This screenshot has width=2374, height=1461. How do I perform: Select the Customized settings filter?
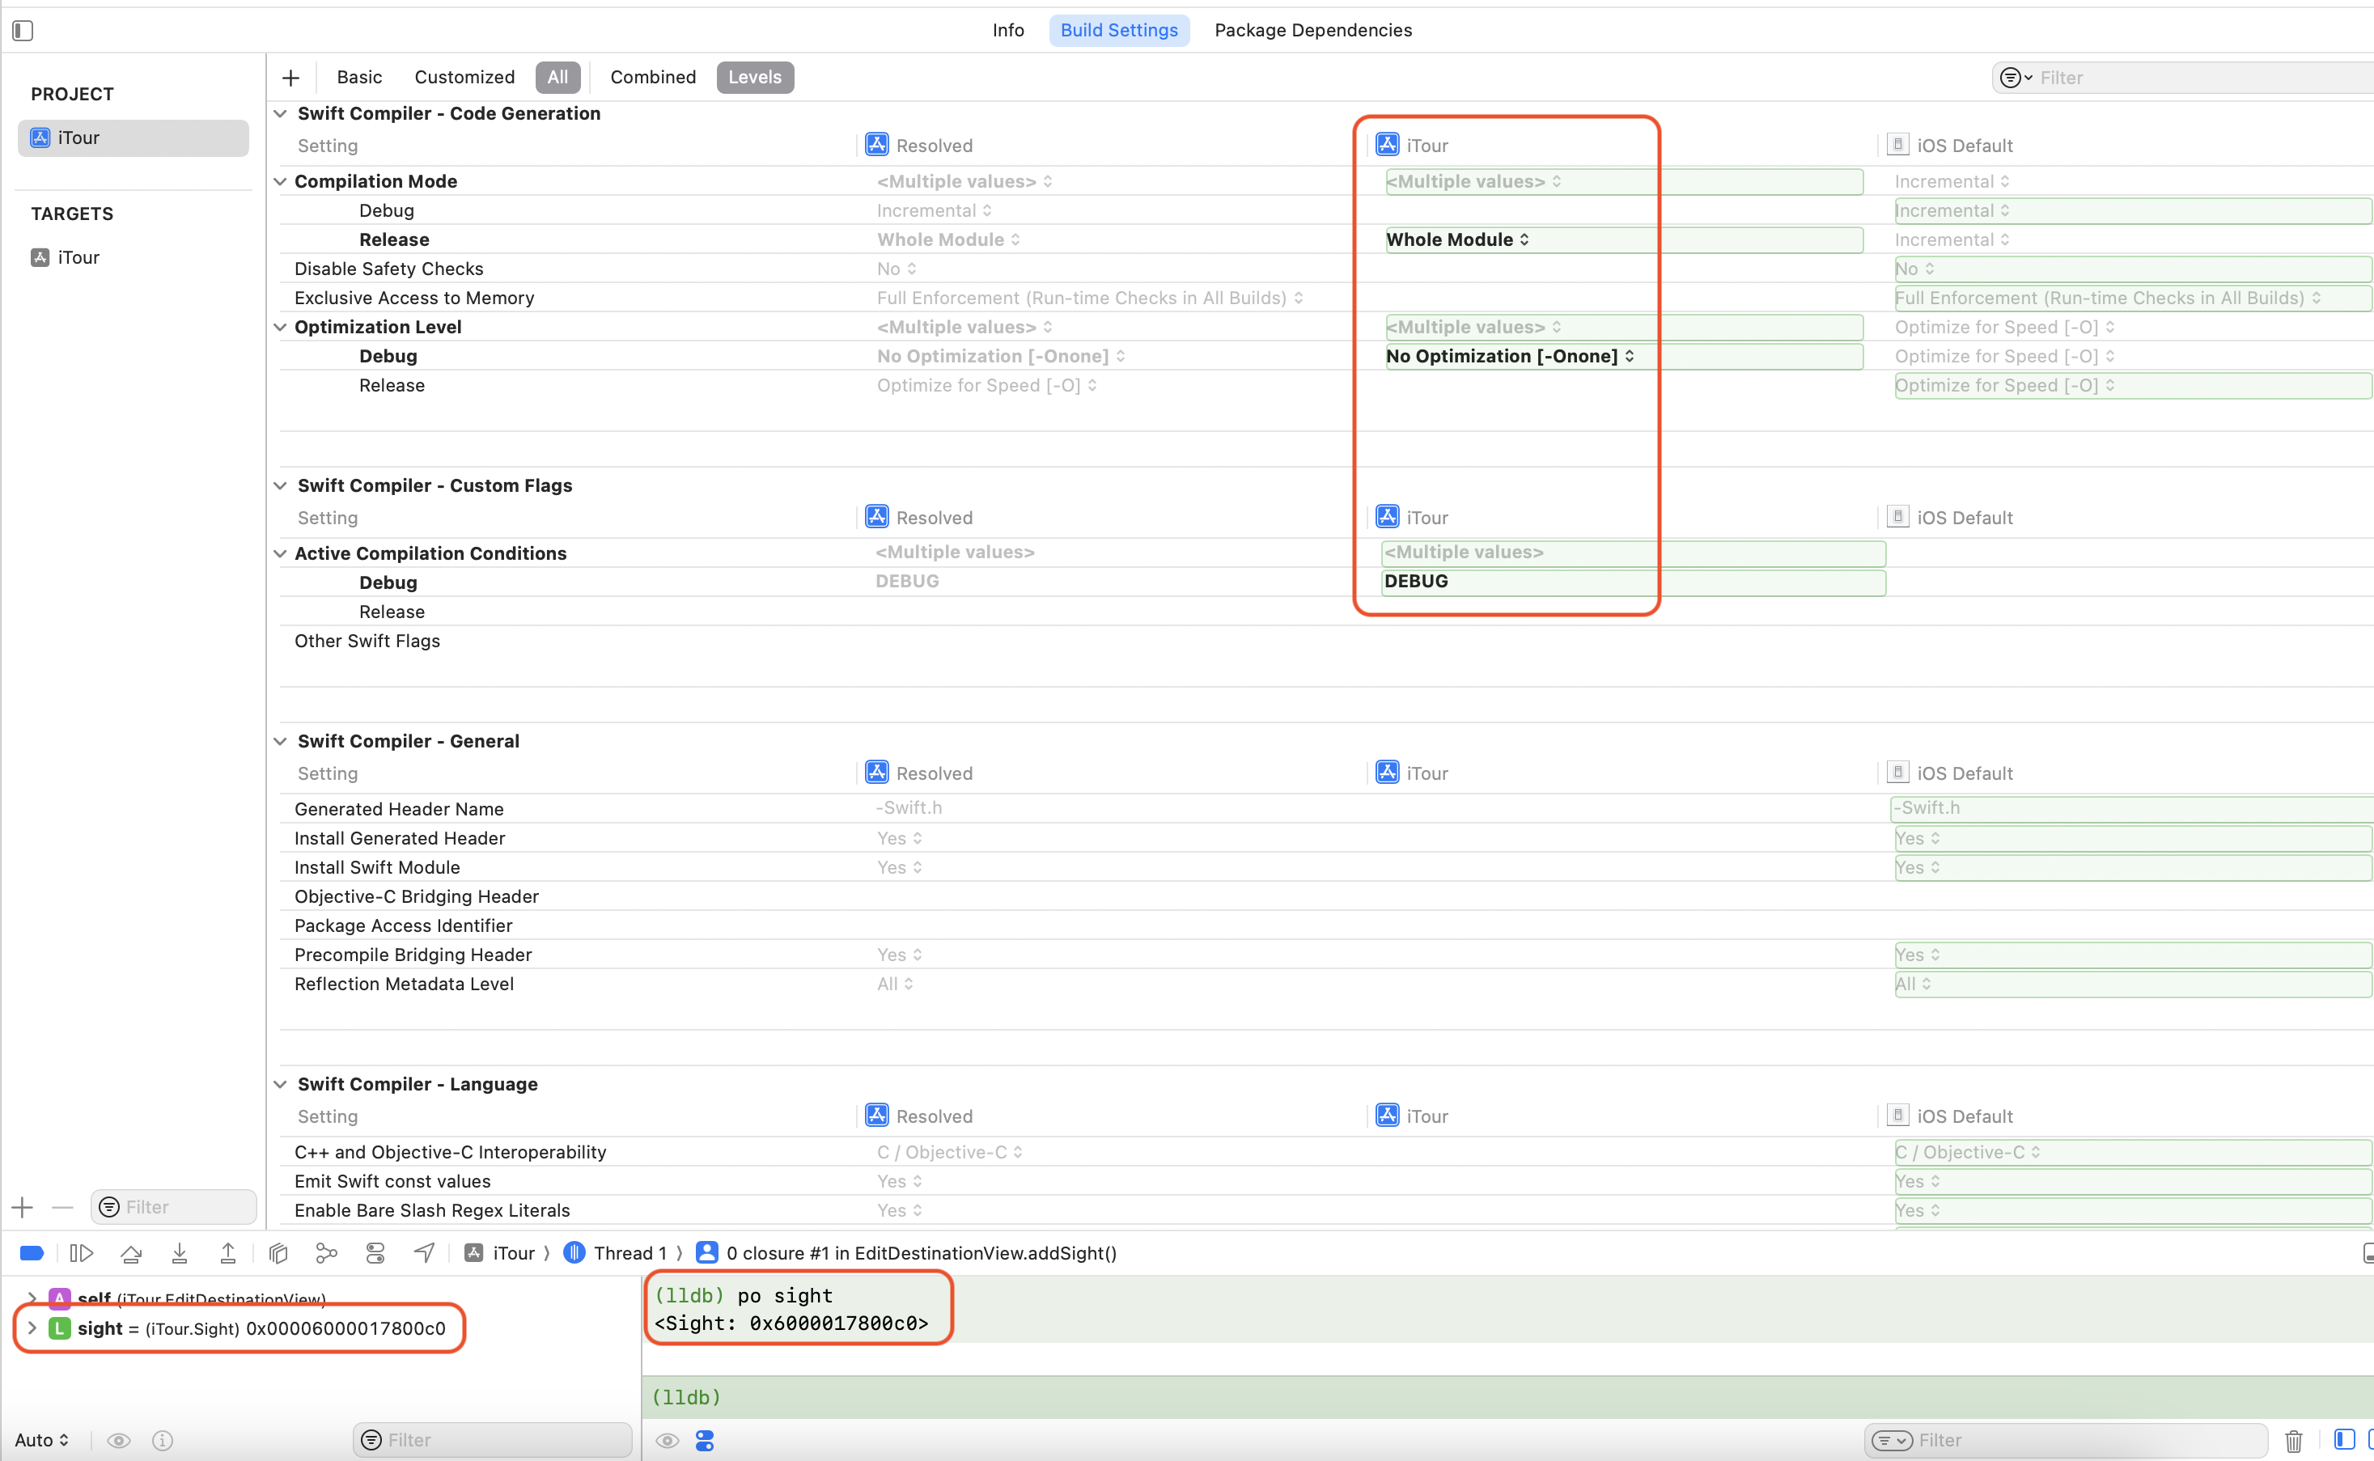[x=464, y=78]
